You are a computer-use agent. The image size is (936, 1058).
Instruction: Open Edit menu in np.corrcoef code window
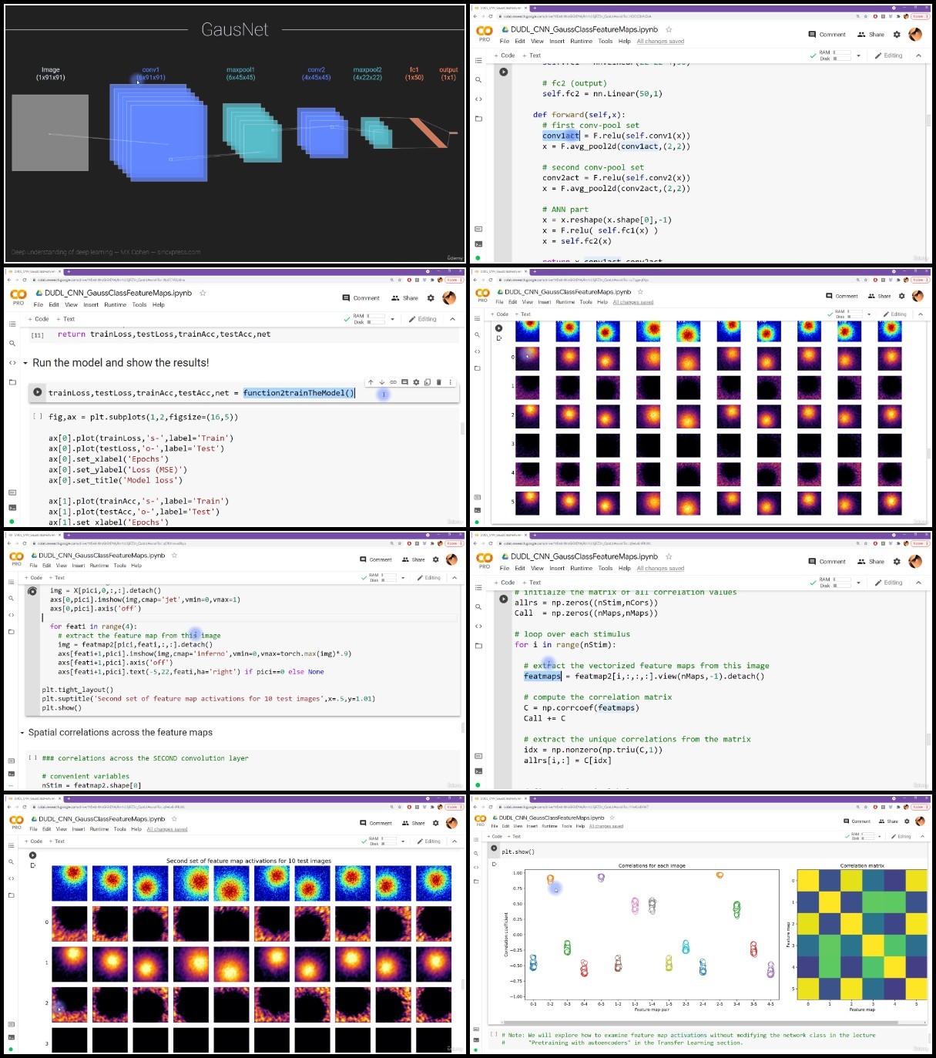click(x=520, y=568)
